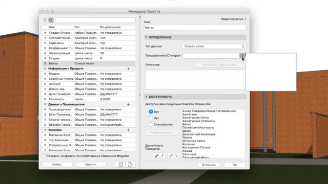The image size is (328, 184).
Task: Click the drag handle of the Метки row
Action: pos(45,63)
